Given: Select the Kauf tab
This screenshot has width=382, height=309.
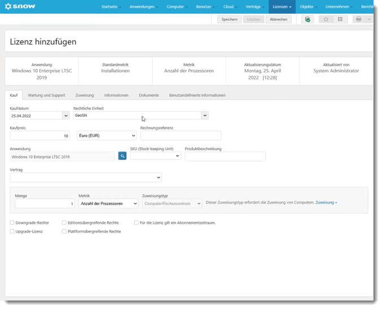Looking at the screenshot, I should click(14, 95).
